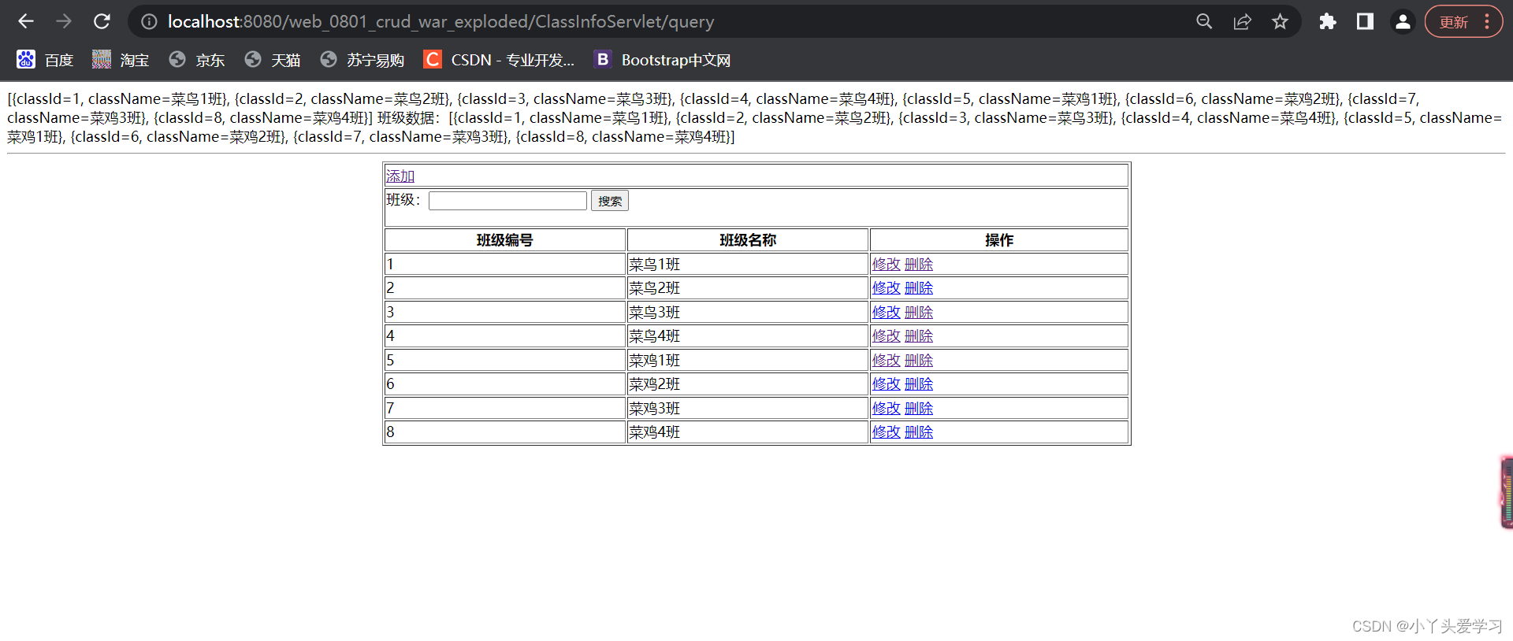Select class number cell 5
The width and height of the screenshot is (1513, 641).
(x=505, y=361)
